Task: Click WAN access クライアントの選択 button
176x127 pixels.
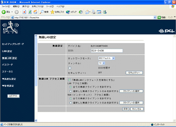Action: coord(131,103)
